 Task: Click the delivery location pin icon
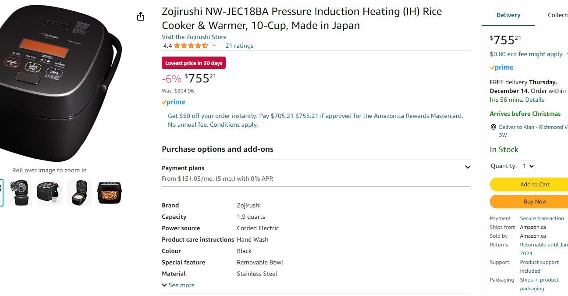pos(493,127)
